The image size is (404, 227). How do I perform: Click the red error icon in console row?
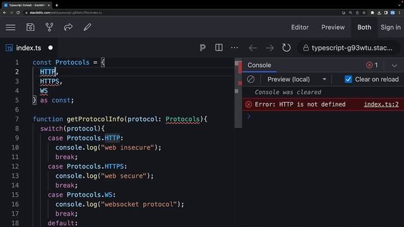(x=248, y=105)
